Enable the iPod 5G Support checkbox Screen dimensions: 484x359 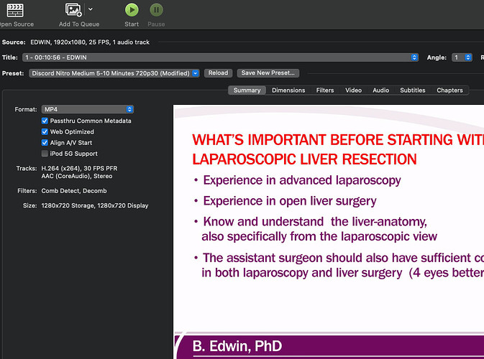click(45, 154)
